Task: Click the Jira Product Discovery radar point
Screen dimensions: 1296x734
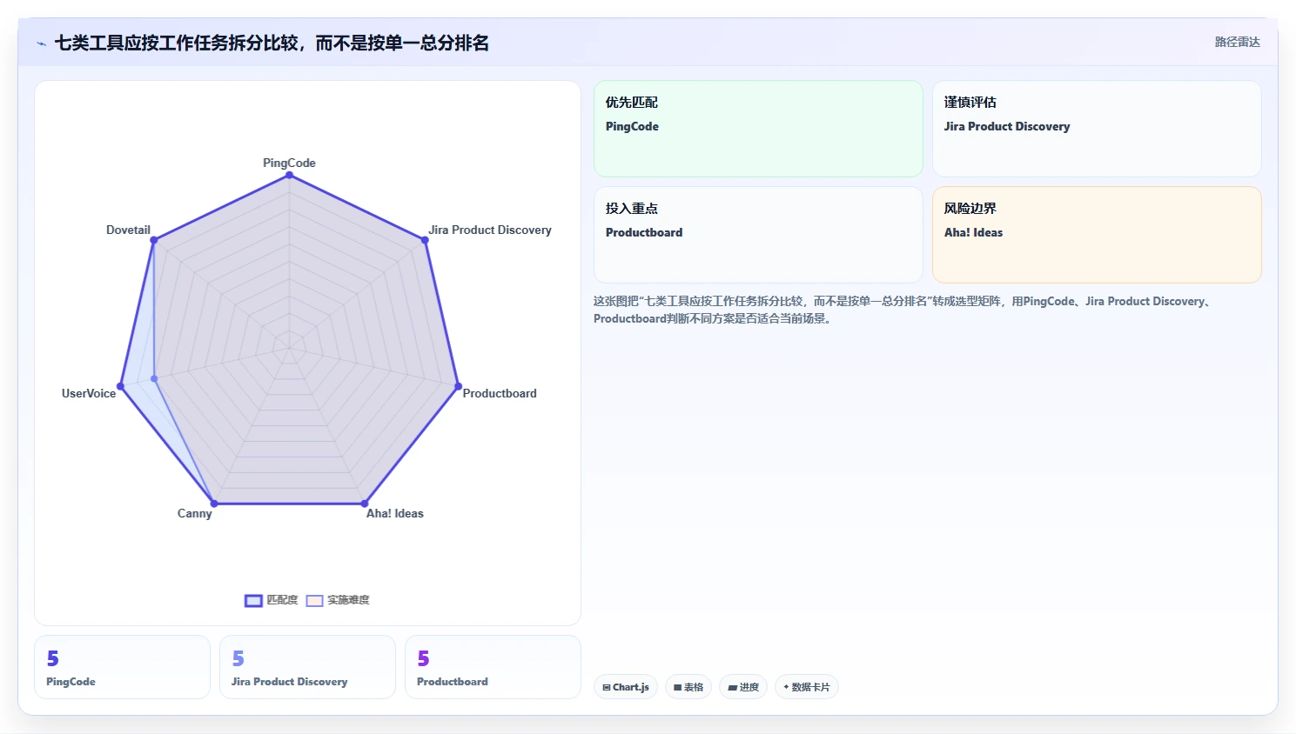Action: [x=425, y=240]
